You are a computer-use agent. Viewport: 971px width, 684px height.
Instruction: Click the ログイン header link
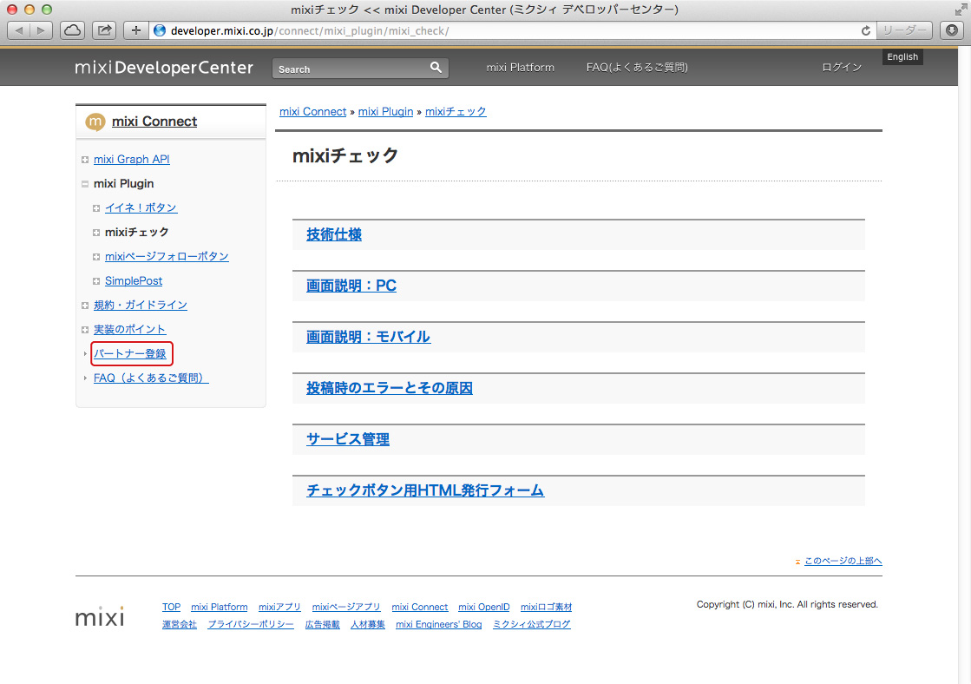tap(842, 68)
